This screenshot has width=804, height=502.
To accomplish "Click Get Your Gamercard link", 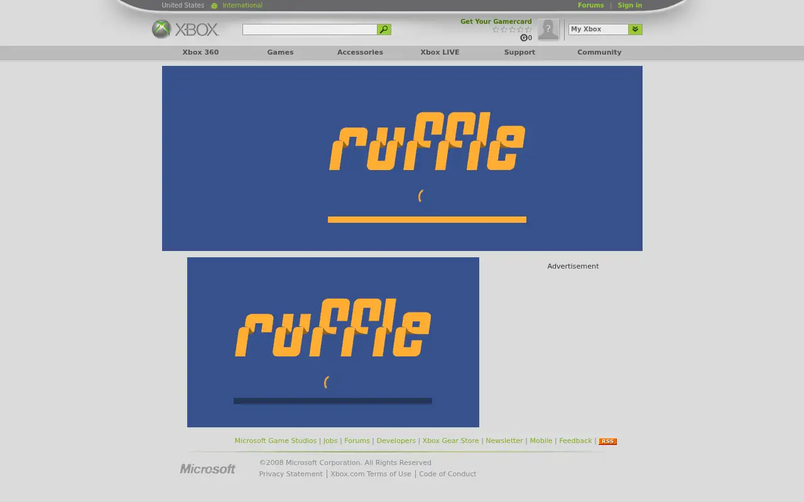I will click(496, 21).
